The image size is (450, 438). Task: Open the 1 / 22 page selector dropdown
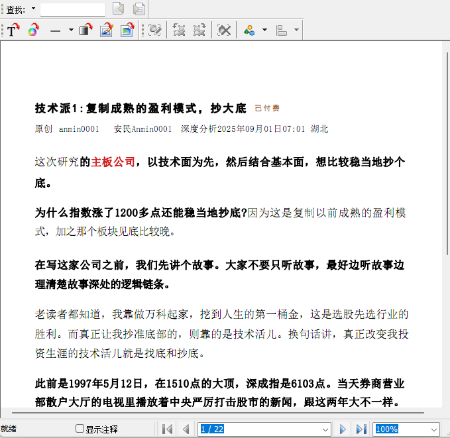[x=325, y=429]
